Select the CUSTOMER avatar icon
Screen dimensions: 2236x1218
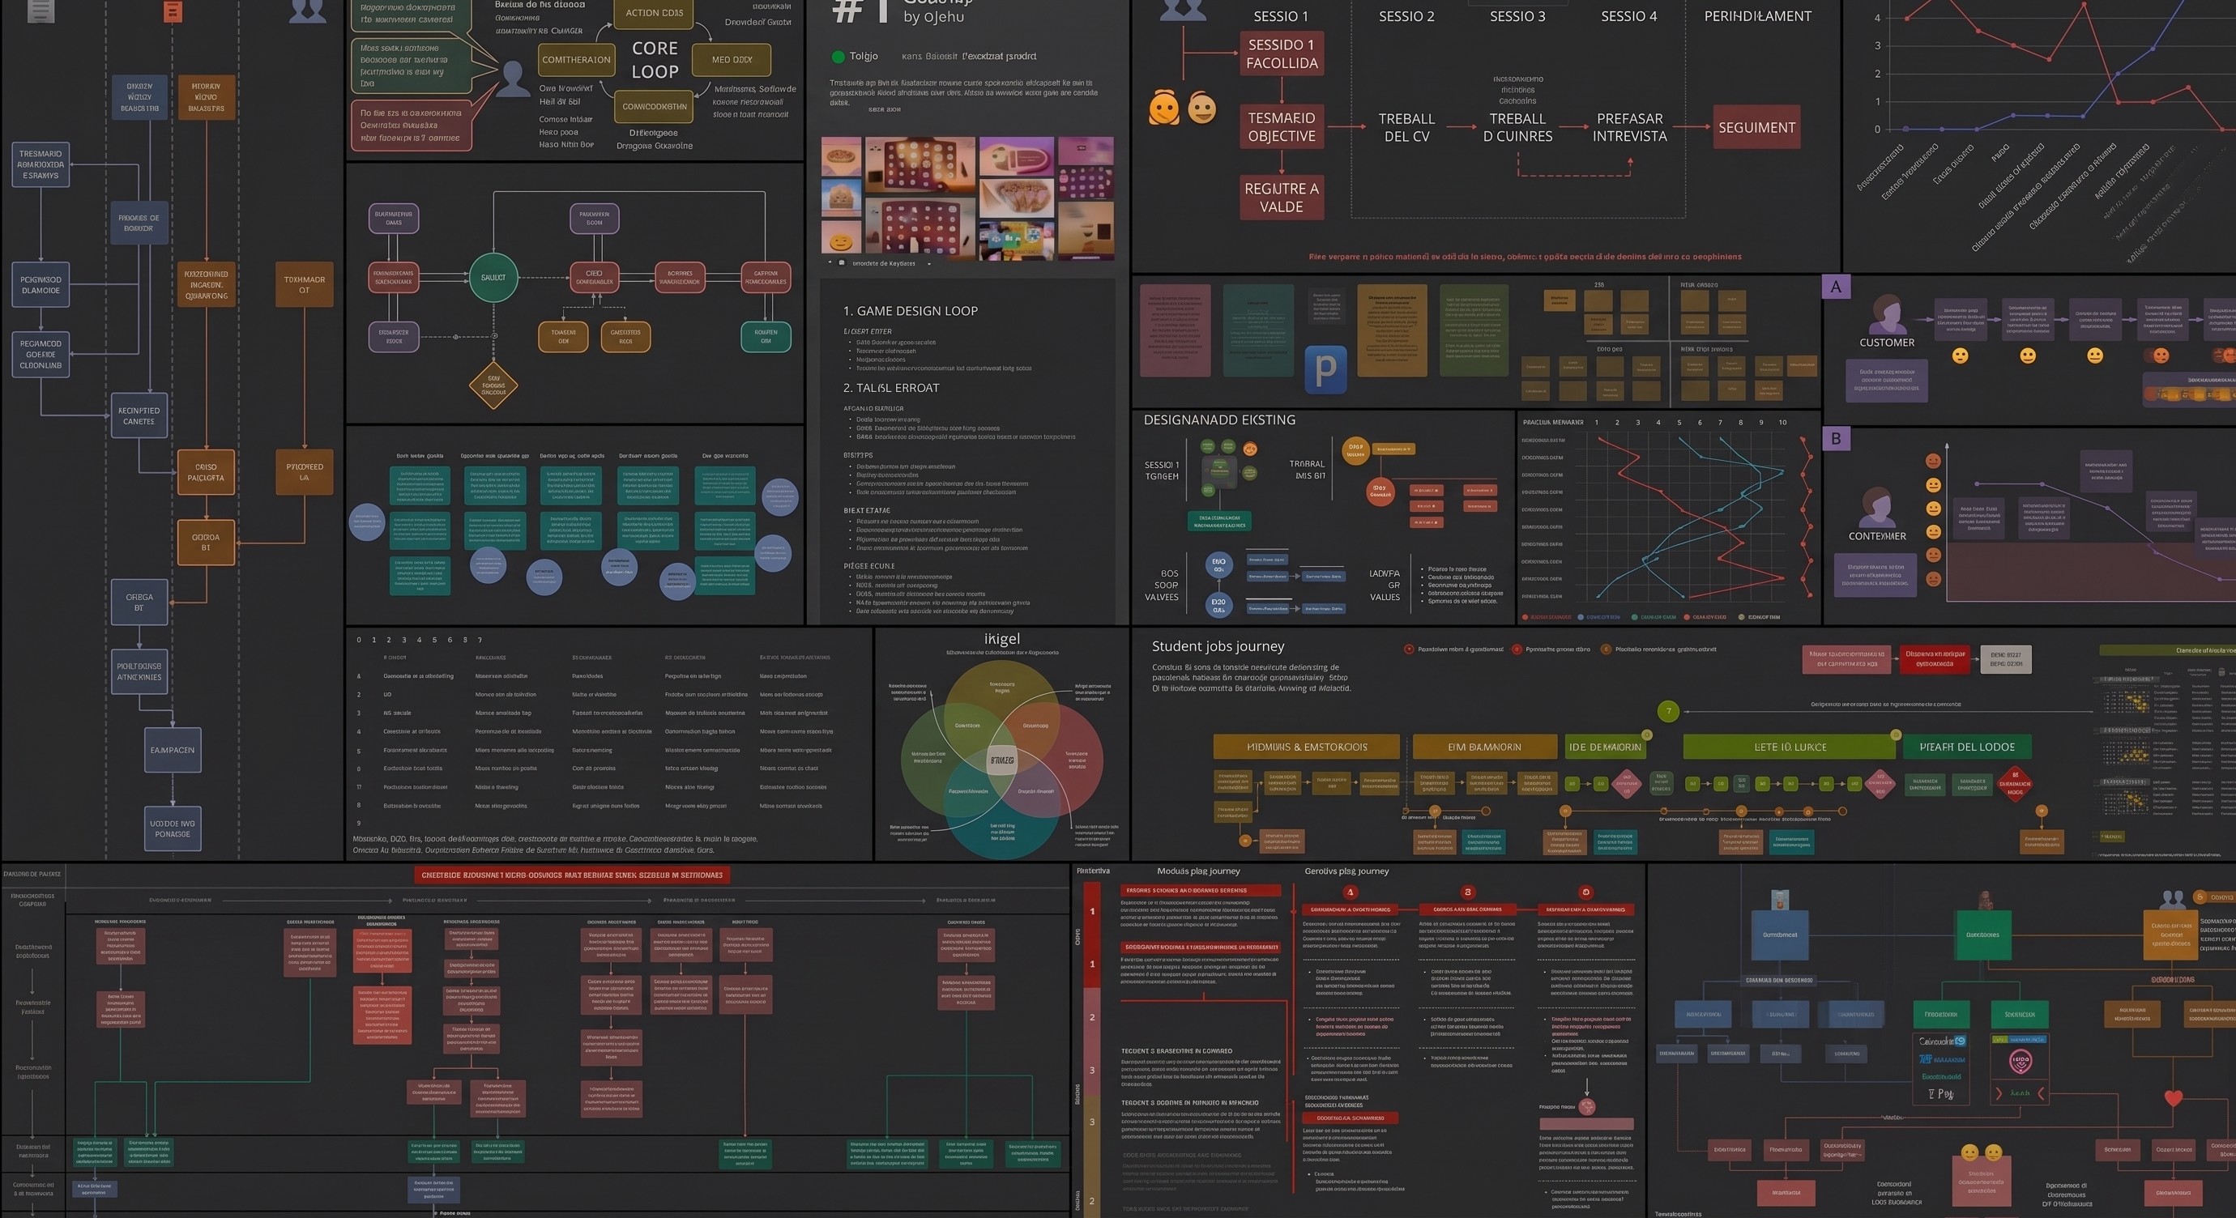1887,314
